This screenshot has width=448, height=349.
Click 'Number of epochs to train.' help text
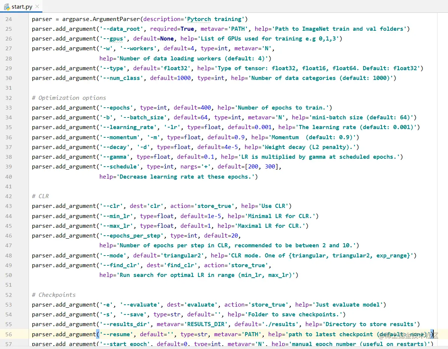[282, 108]
